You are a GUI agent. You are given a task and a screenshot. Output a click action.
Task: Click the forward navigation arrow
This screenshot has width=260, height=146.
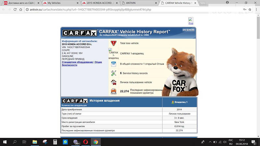9,9
